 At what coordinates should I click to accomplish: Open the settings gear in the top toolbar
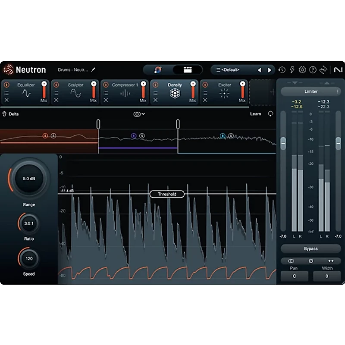coord(302,69)
